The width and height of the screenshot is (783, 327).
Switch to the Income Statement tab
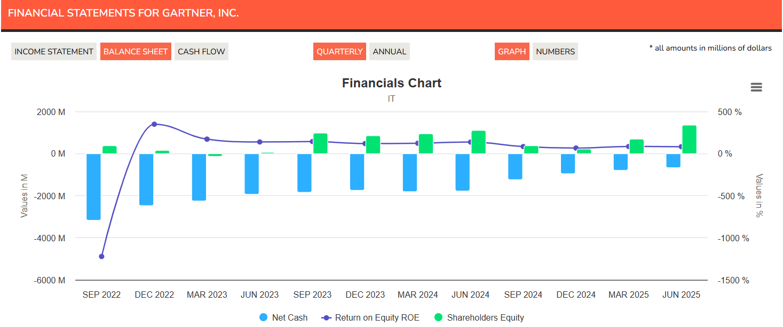[x=54, y=52]
